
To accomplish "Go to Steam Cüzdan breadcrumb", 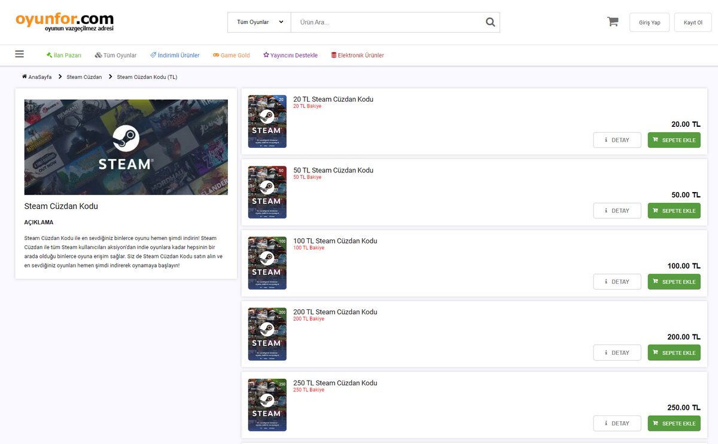I will tap(84, 77).
